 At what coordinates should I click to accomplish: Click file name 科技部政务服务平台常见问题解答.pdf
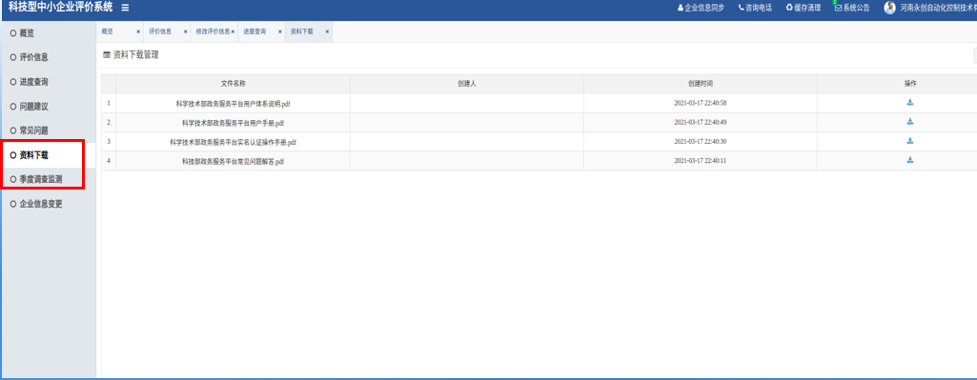pos(233,161)
